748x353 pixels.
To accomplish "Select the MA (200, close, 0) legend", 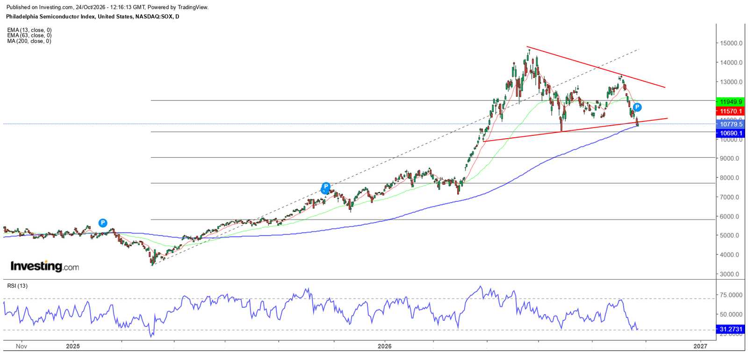I will tap(29, 41).
